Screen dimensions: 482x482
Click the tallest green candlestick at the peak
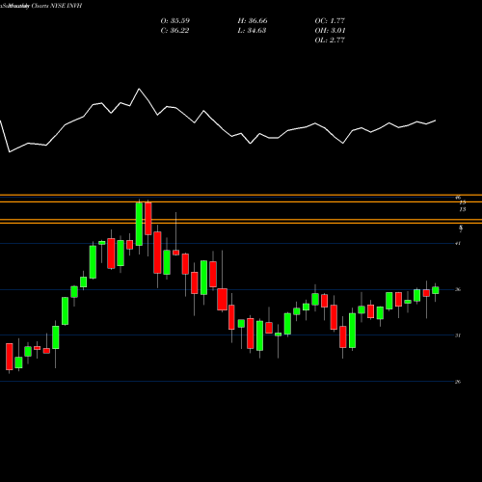(x=139, y=225)
